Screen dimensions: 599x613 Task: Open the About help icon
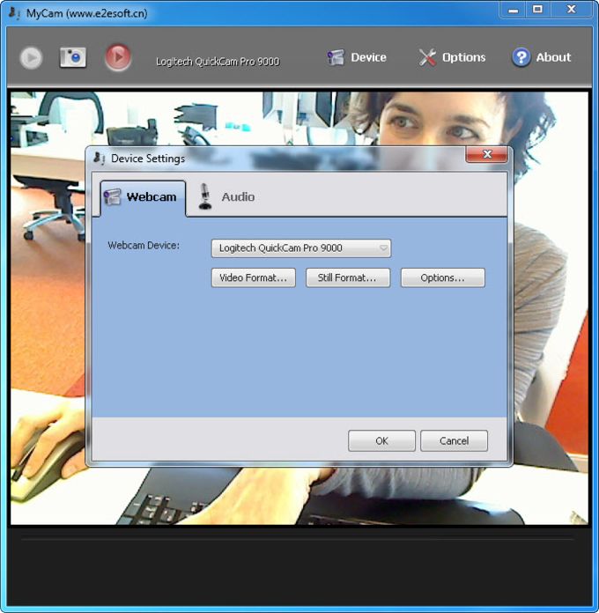[542, 57]
